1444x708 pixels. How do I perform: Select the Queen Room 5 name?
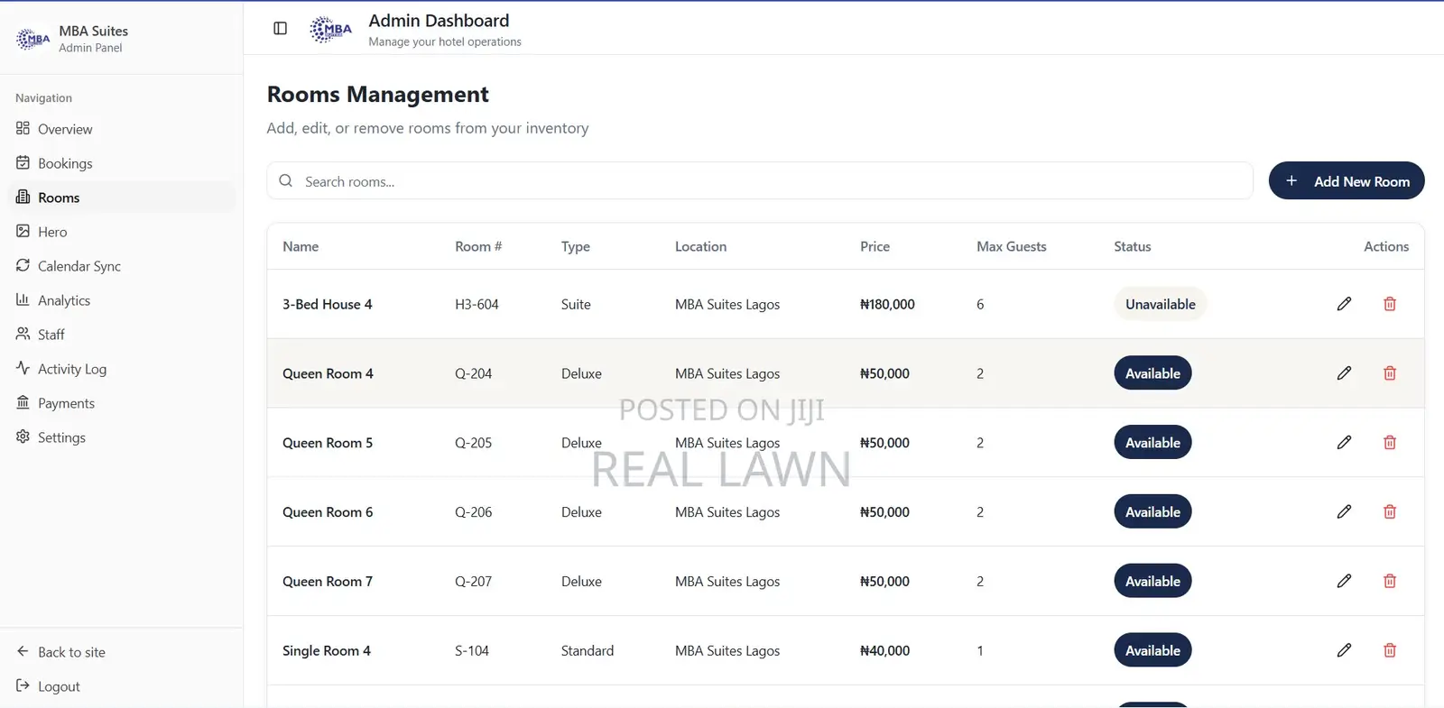point(328,443)
